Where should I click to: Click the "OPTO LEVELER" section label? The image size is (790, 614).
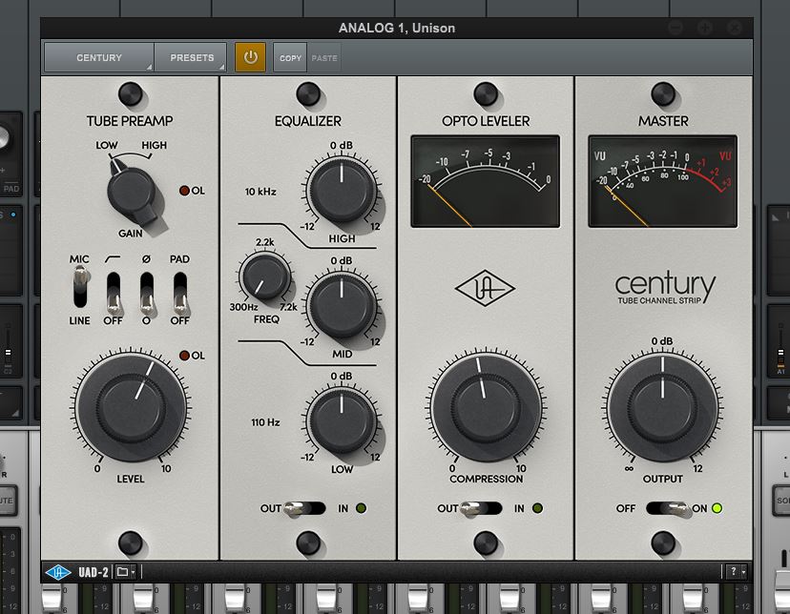pyautogui.click(x=486, y=121)
